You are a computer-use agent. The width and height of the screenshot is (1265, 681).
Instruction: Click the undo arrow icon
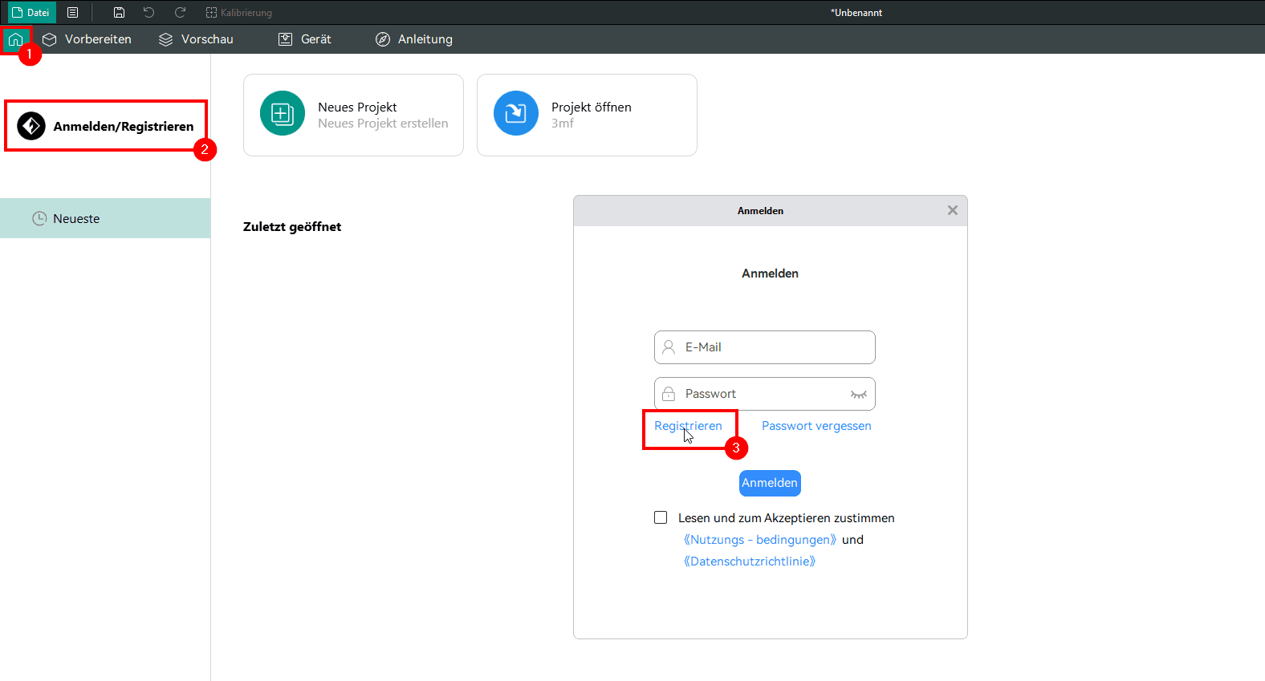148,13
